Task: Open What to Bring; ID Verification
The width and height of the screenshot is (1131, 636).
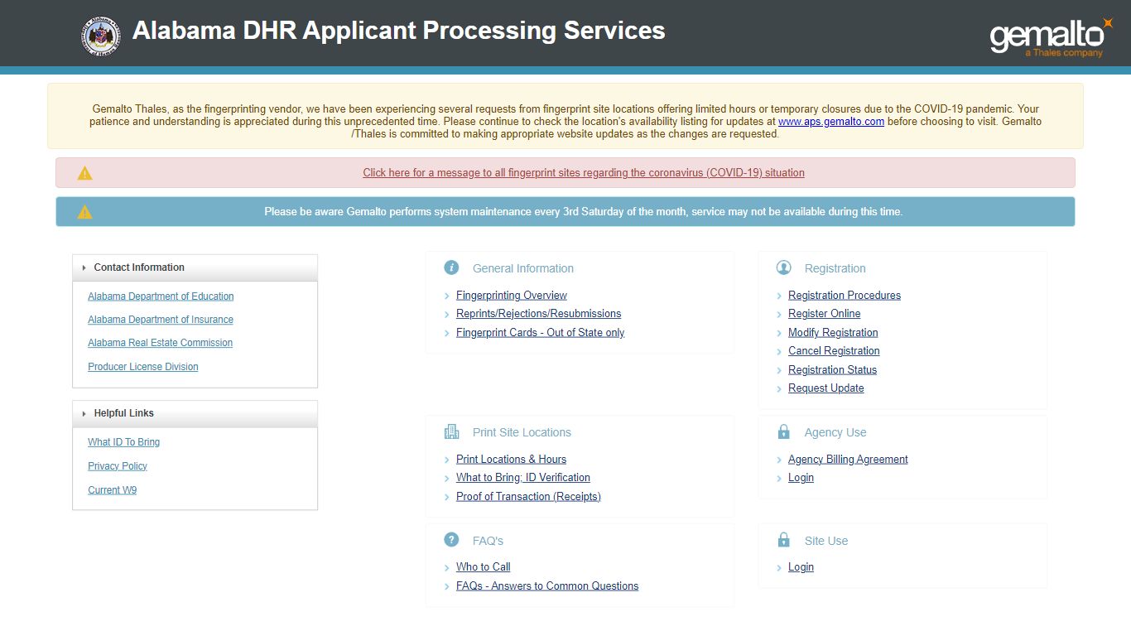Action: tap(523, 478)
